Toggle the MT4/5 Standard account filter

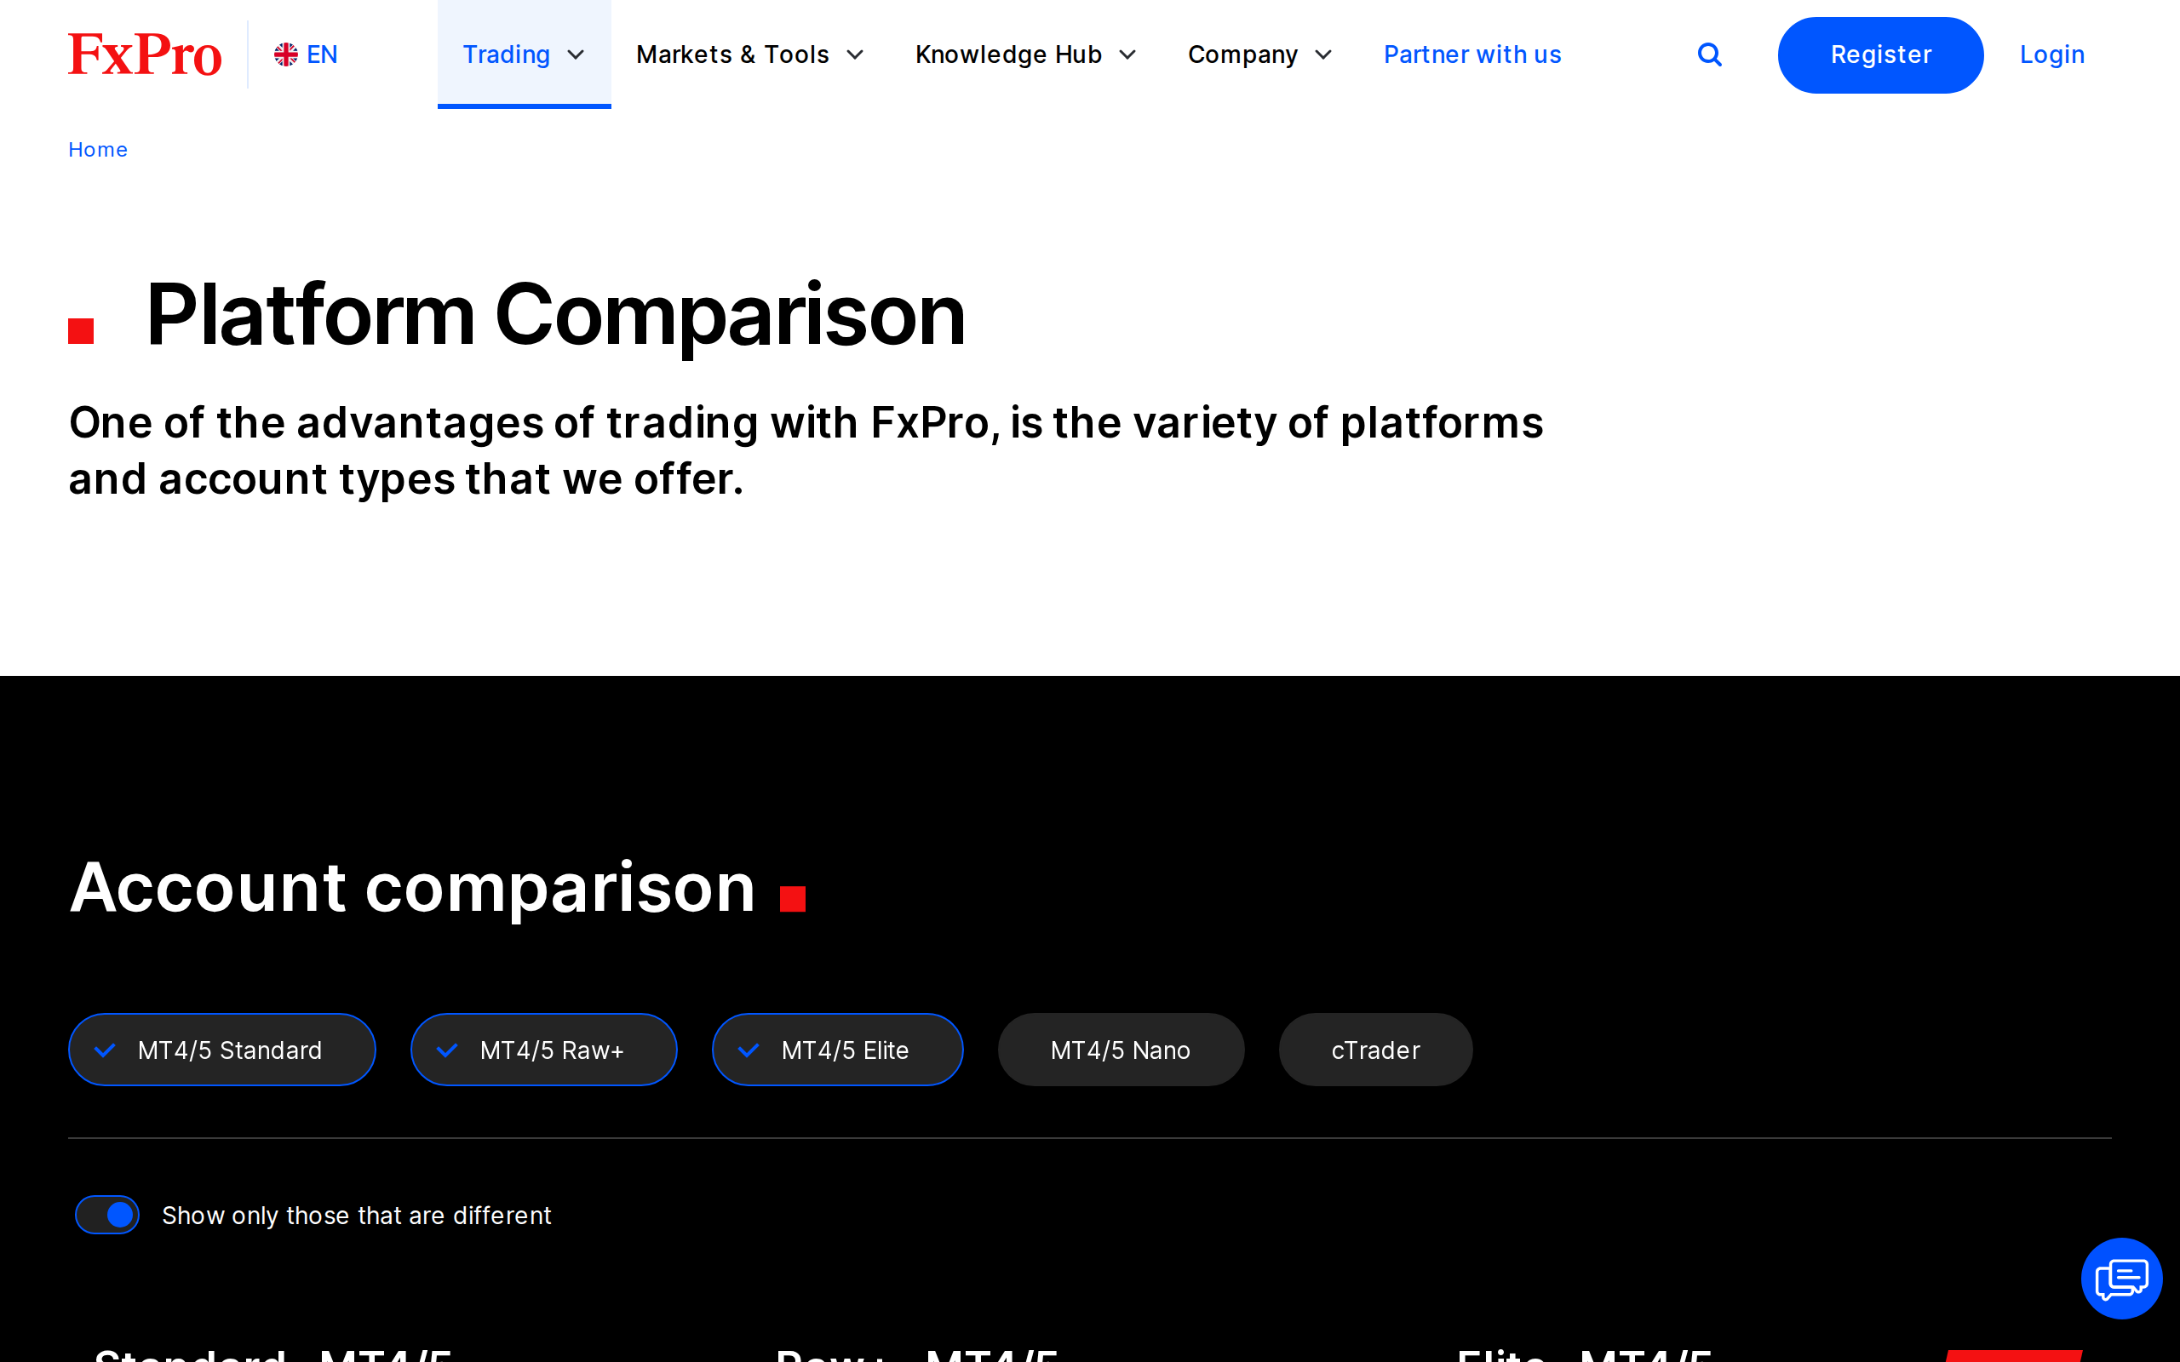(x=221, y=1050)
